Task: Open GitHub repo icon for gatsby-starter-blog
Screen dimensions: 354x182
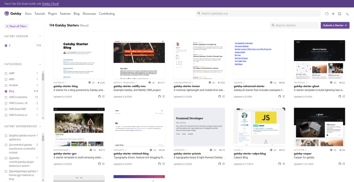Action: [x=99, y=96]
